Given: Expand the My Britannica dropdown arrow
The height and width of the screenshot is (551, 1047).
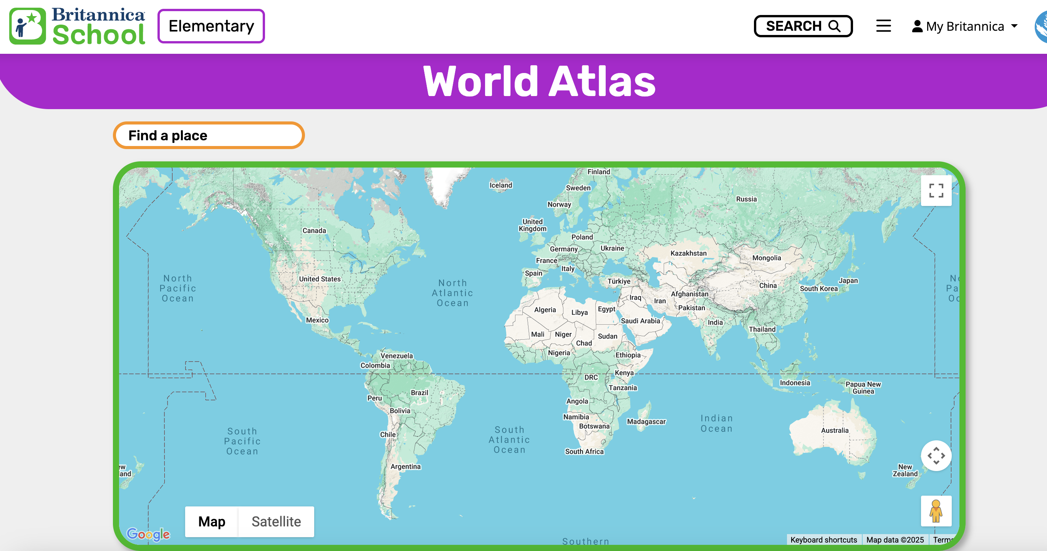Looking at the screenshot, I should 1014,27.
